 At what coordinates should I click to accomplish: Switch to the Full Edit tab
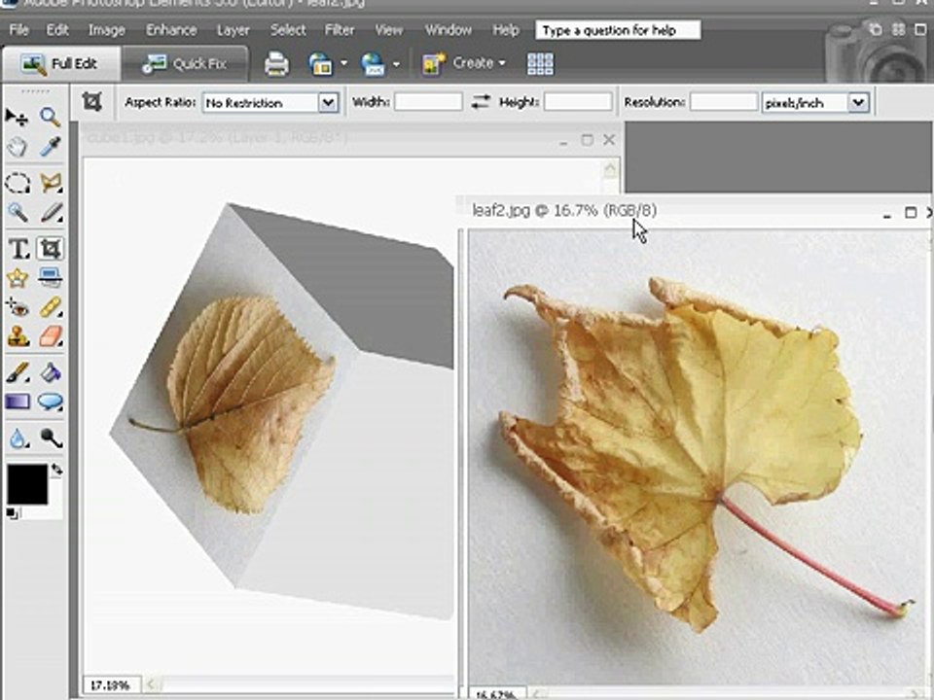[60, 64]
